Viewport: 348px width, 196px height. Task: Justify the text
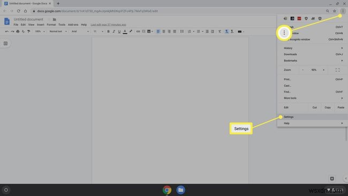(x=175, y=32)
